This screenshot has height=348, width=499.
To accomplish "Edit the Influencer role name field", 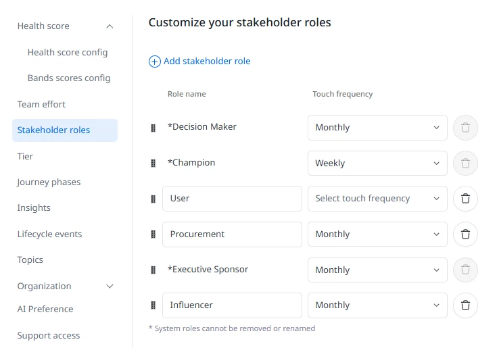I will pyautogui.click(x=232, y=305).
